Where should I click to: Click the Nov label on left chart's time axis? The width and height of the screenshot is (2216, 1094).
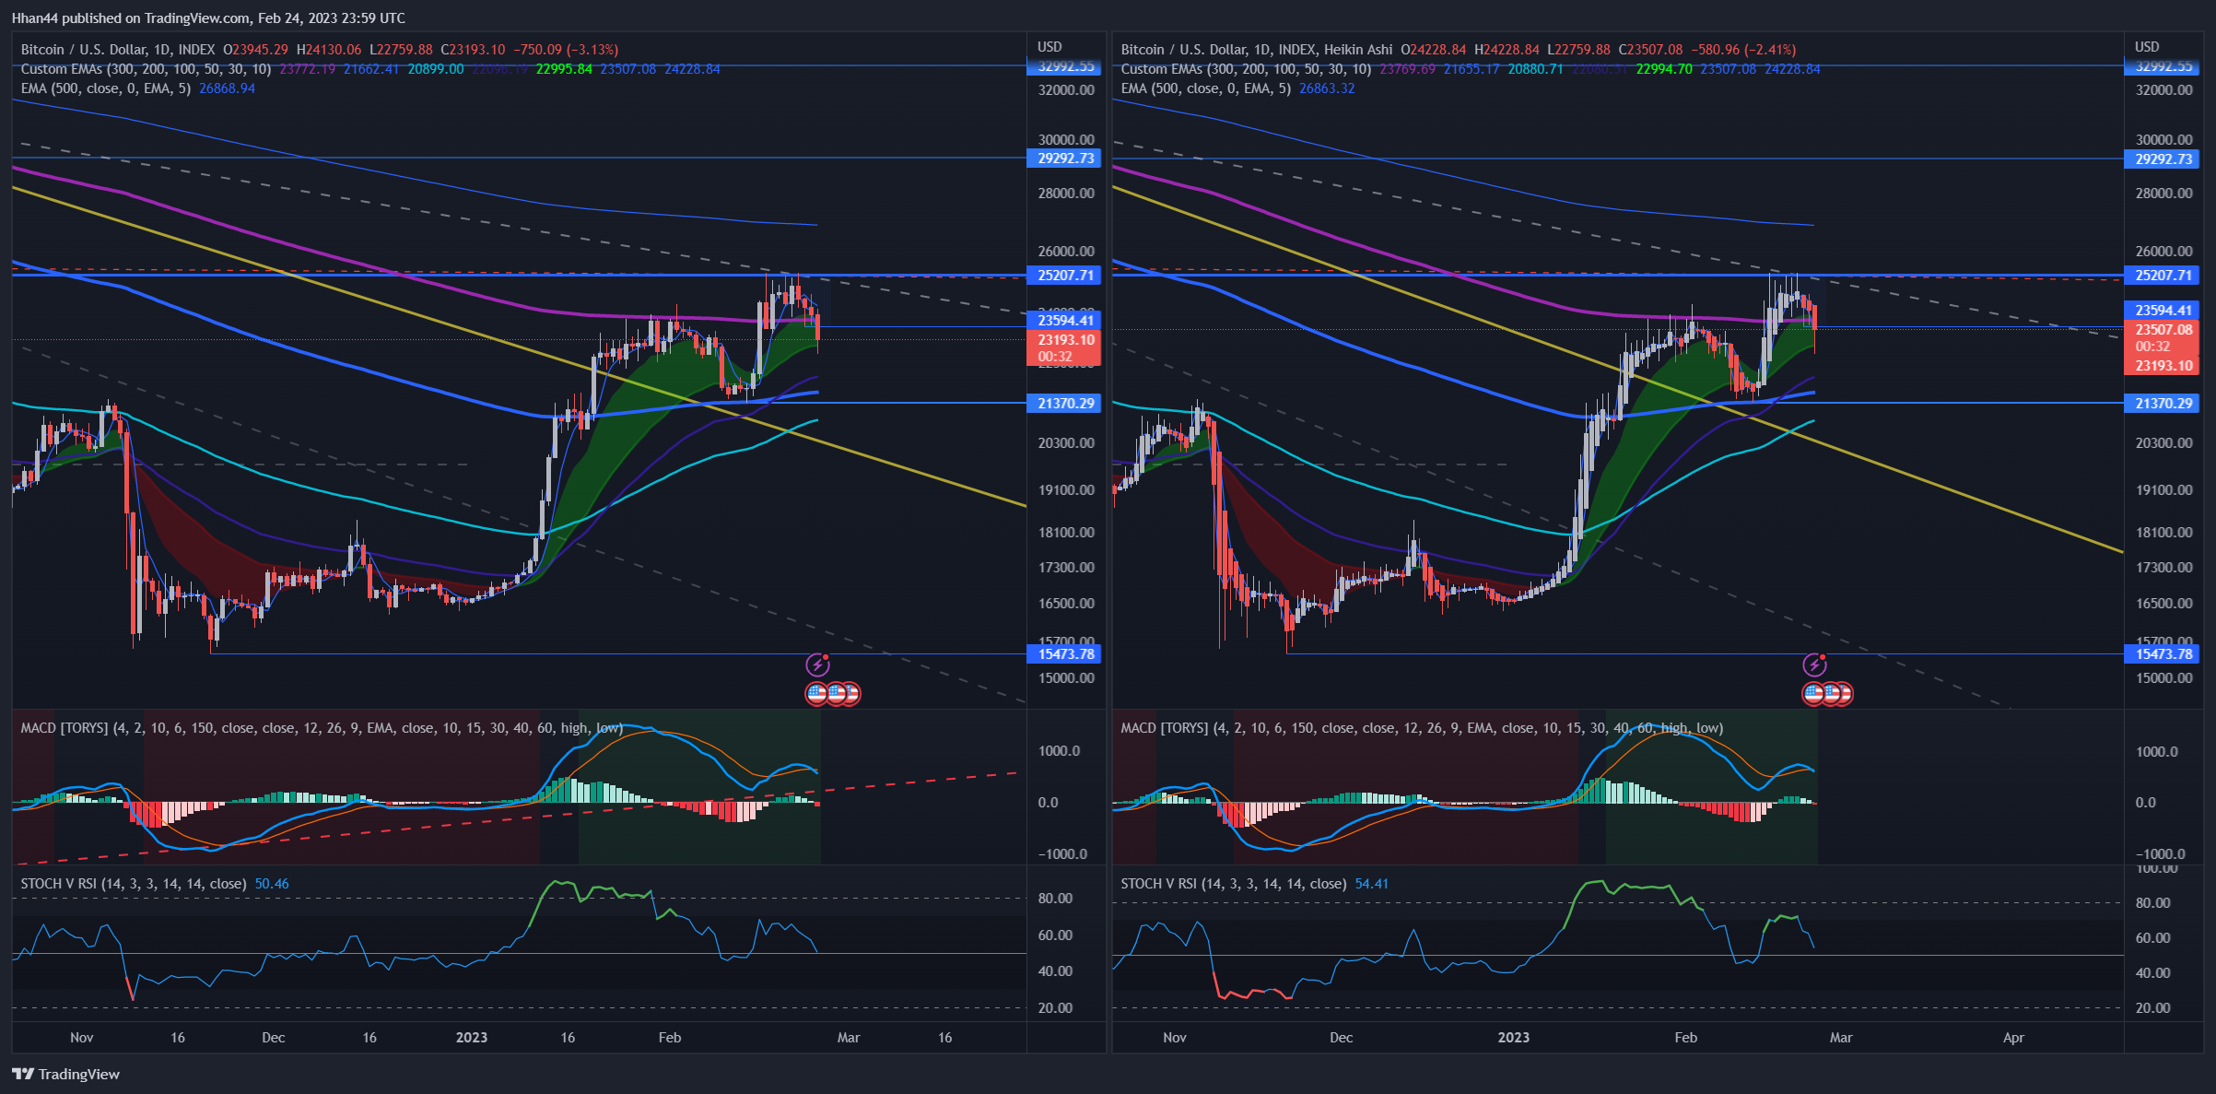[x=82, y=1038]
